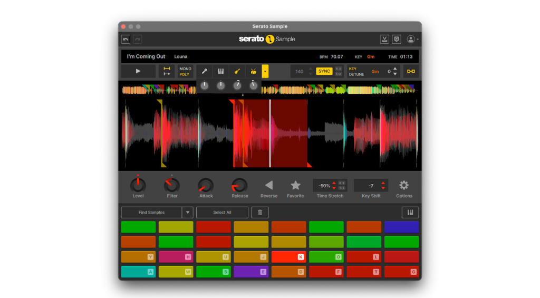Adjust the vocals stem level knob

(204, 85)
